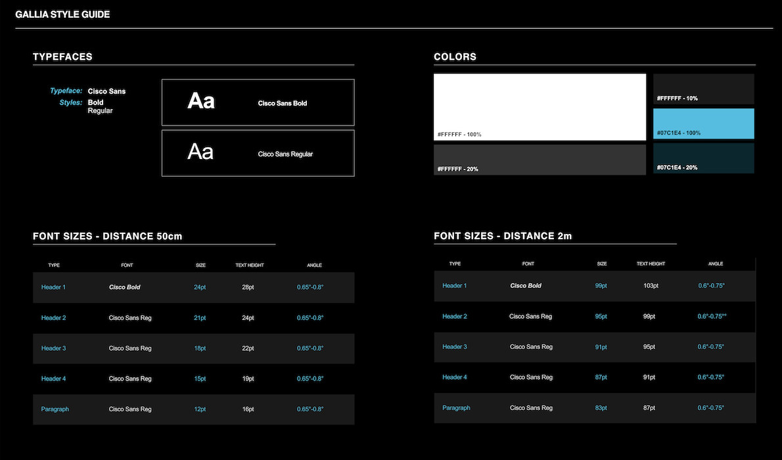Choose the bright blue #07C1E4 - 100% swatch
The image size is (782, 460).
tap(704, 124)
